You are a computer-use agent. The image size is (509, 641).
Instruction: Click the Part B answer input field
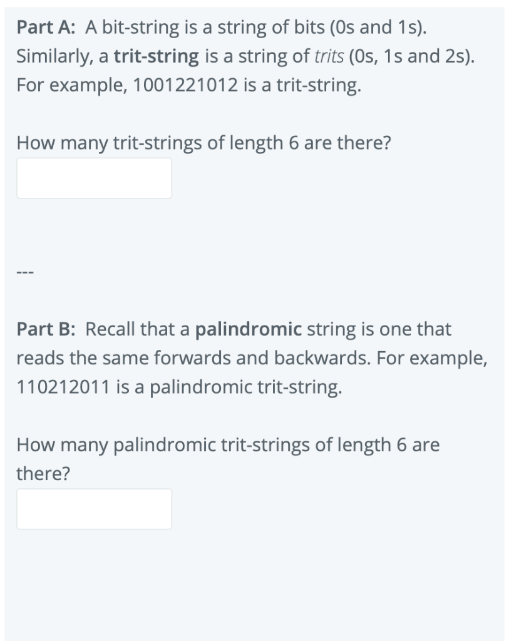(94, 509)
